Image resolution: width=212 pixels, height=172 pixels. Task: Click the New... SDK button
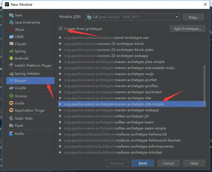(x=194, y=17)
